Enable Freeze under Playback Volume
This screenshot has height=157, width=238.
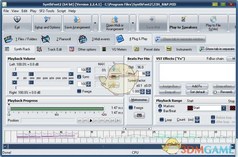[x=79, y=91]
